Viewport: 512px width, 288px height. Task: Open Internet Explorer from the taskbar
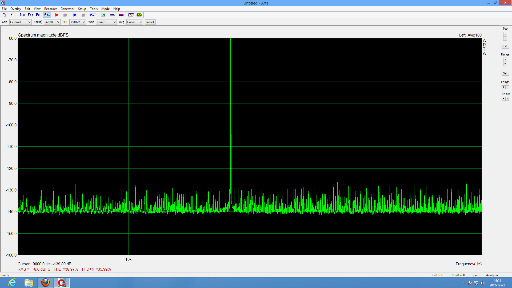coord(12,283)
